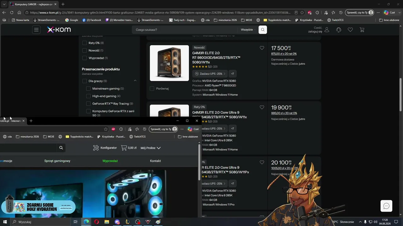Expand +7 promotions on the 20 100 zł computer

[x=233, y=184]
